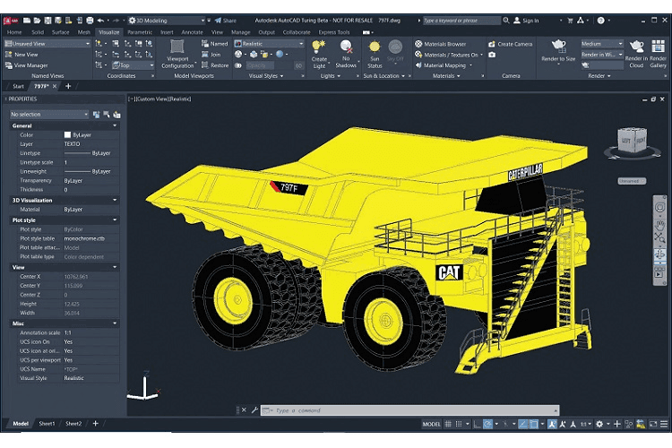672x448 pixels.
Task: Undo the last action with Undo arrow
Action: (x=100, y=20)
